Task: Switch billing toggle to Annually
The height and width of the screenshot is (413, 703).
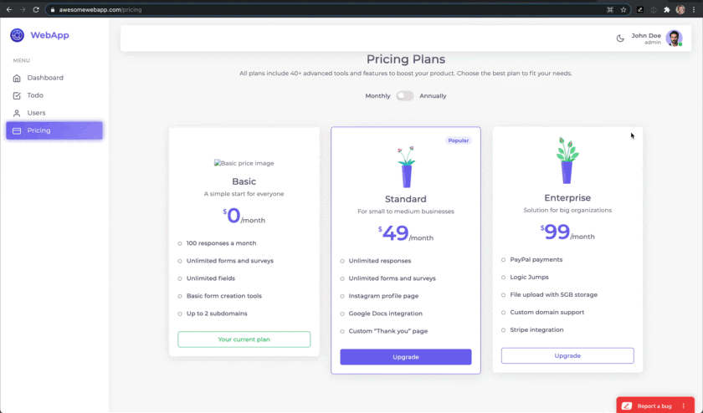Action: tap(405, 96)
